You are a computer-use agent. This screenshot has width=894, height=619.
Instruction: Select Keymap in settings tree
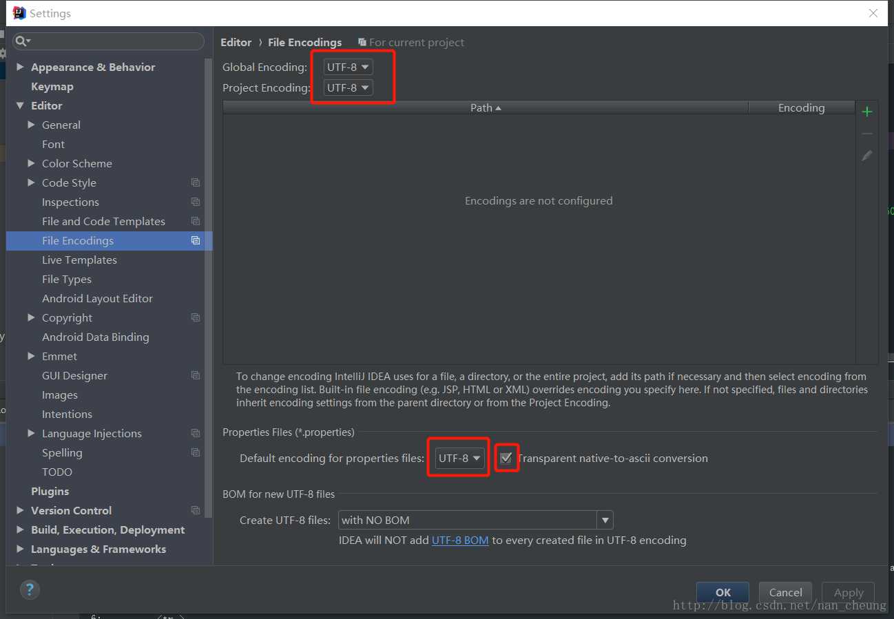(52, 86)
